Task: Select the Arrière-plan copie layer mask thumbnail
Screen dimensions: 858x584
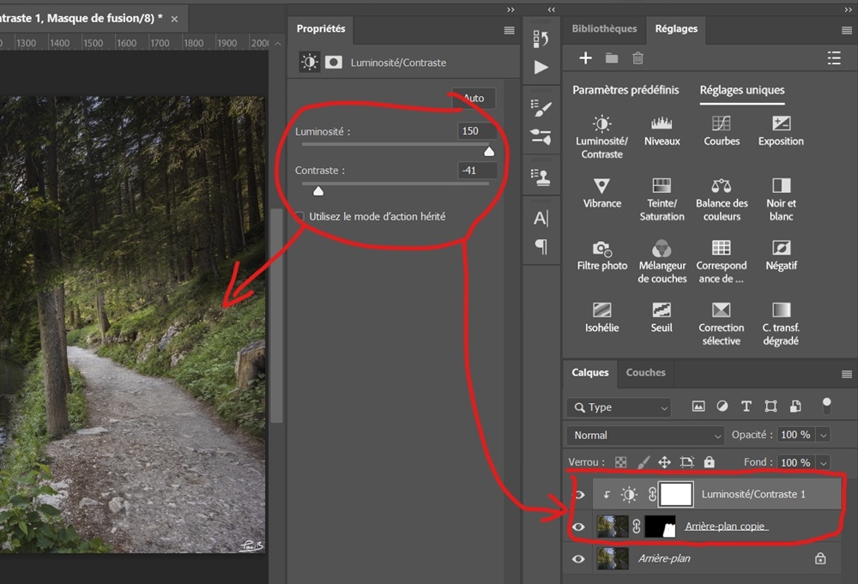Action: [661, 527]
